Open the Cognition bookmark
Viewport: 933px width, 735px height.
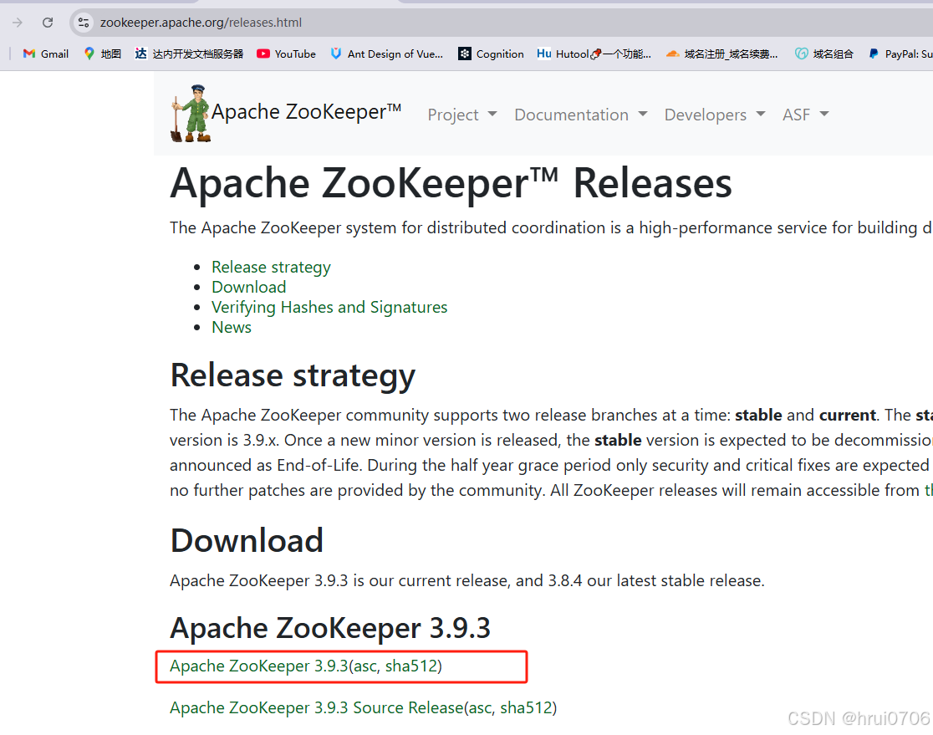[491, 54]
